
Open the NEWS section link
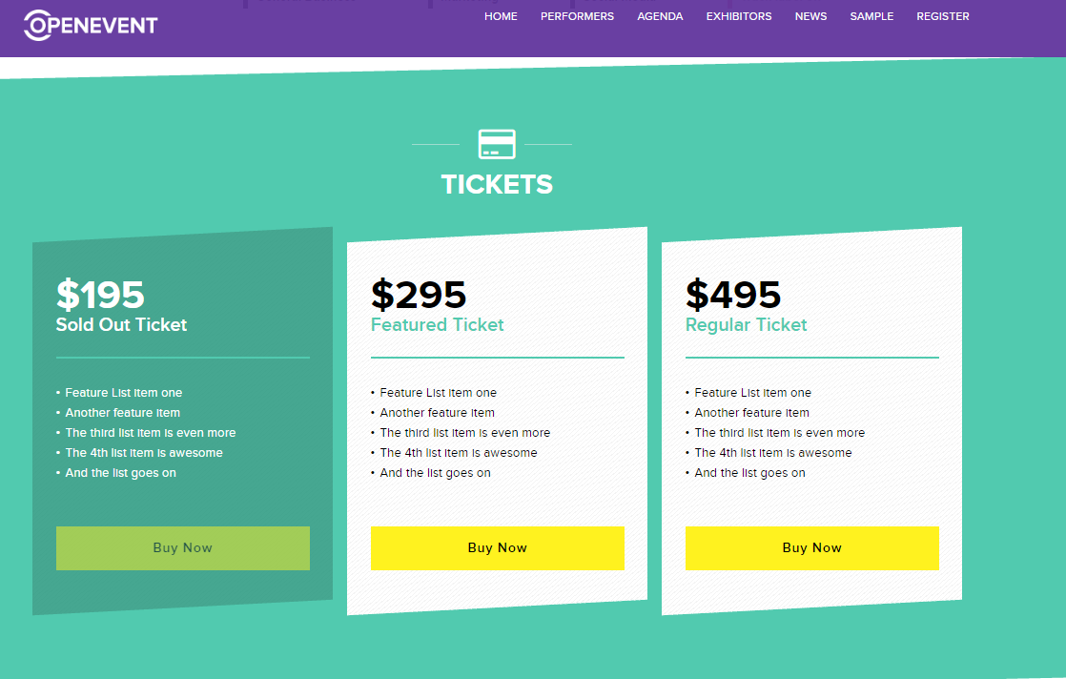point(811,16)
